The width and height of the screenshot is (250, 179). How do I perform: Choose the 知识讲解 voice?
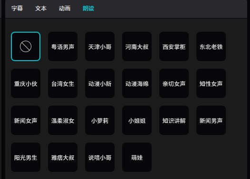tap(174, 120)
